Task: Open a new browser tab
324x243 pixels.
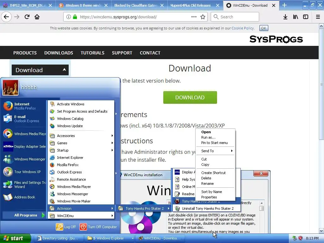Action: pyautogui.click(x=284, y=5)
